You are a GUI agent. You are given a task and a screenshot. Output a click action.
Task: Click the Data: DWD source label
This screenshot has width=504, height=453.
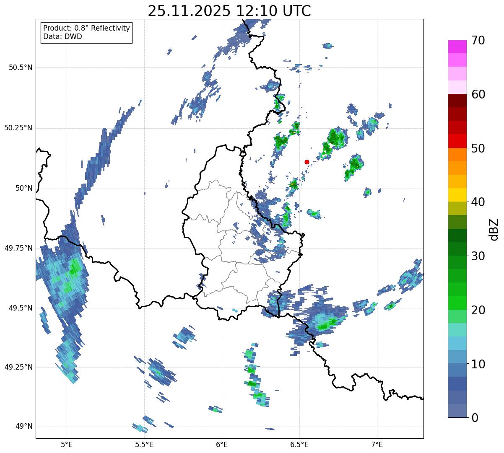[x=62, y=36]
